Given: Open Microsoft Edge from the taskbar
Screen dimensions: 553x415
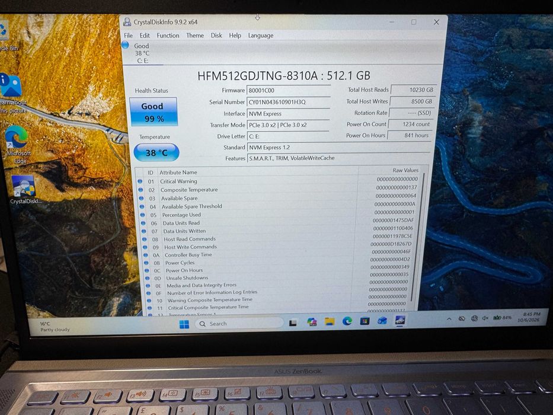Looking at the screenshot, I should tap(347, 321).
